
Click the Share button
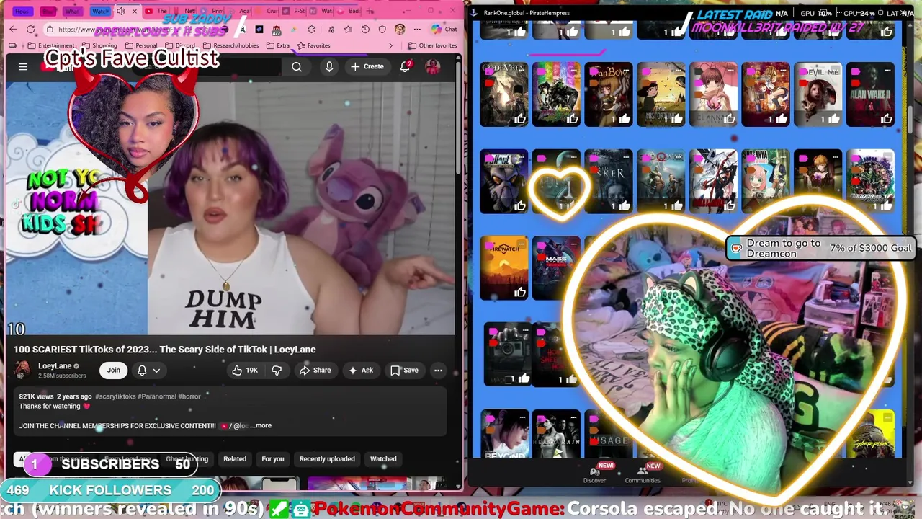point(315,371)
